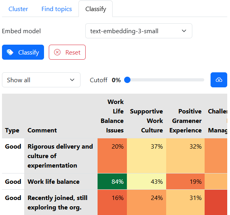Select the Classify tab
Image resolution: width=230 pixels, height=215 pixels.
[x=96, y=9]
